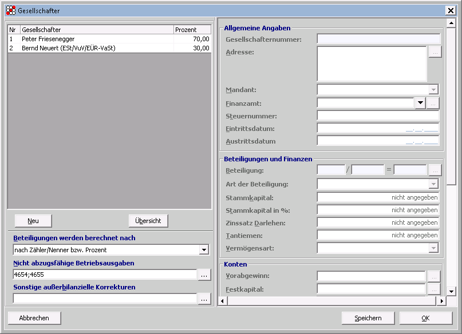Expand the Finanzamt dropdown arrow
Image resolution: width=462 pixels, height=334 pixels.
(x=420, y=104)
